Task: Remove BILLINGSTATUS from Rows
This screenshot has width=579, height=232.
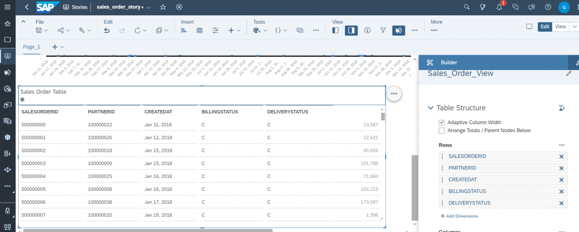Action: pyautogui.click(x=561, y=191)
